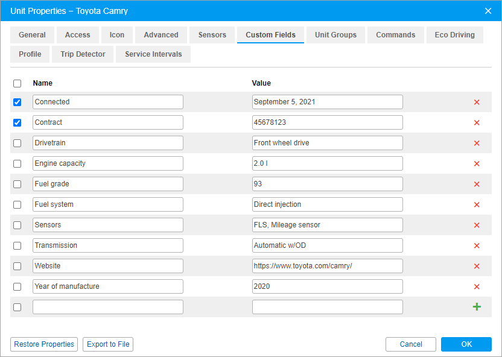Enable the Transmission field checkbox
This screenshot has width=502, height=357.
point(17,246)
